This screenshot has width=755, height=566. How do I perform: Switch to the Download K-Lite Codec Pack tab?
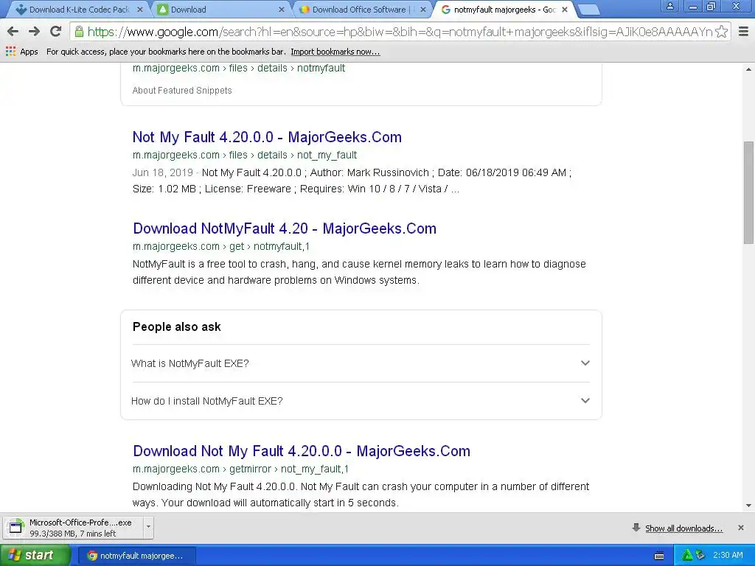click(x=80, y=9)
